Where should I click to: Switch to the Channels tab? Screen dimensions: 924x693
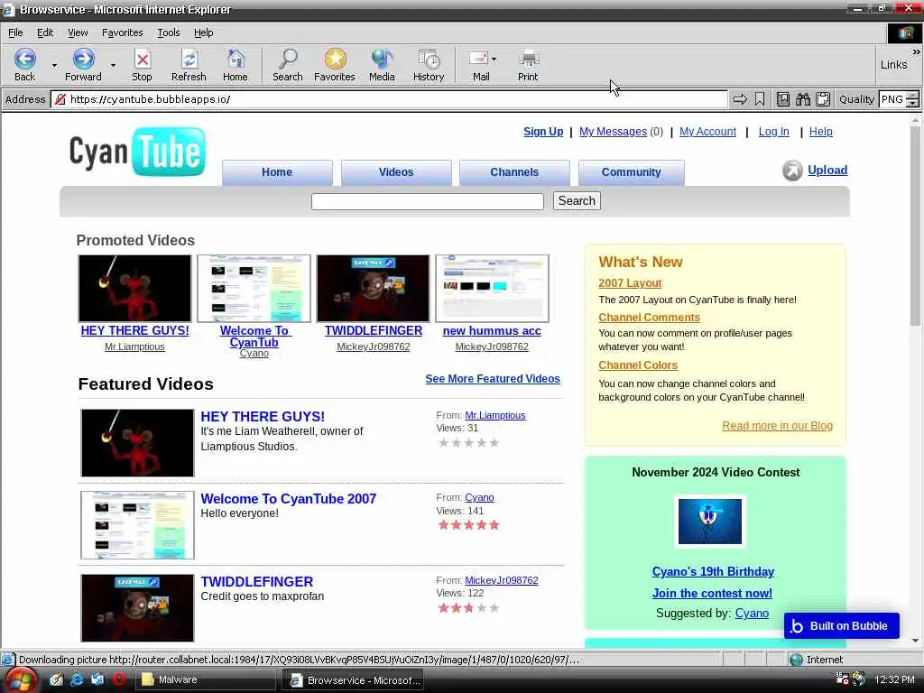[x=514, y=172]
